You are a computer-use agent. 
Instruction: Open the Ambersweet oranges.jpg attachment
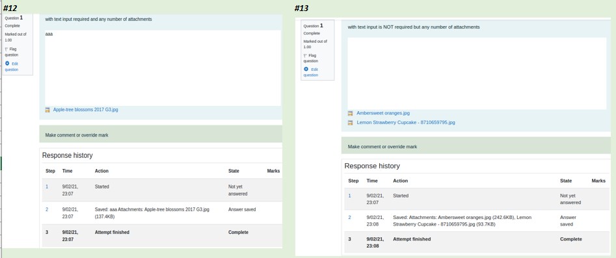[x=383, y=112]
